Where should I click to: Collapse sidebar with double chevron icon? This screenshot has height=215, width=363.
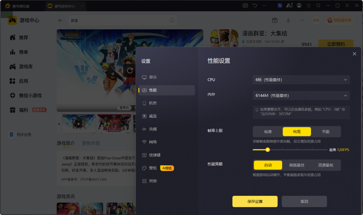[x=357, y=6]
